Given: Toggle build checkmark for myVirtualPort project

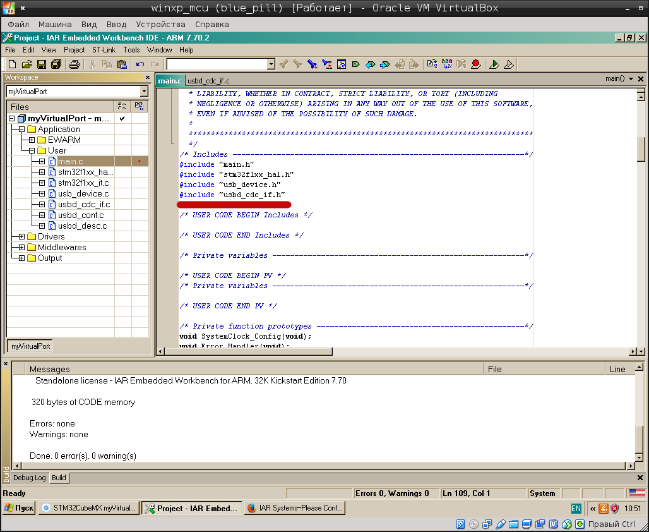Looking at the screenshot, I should click(122, 119).
